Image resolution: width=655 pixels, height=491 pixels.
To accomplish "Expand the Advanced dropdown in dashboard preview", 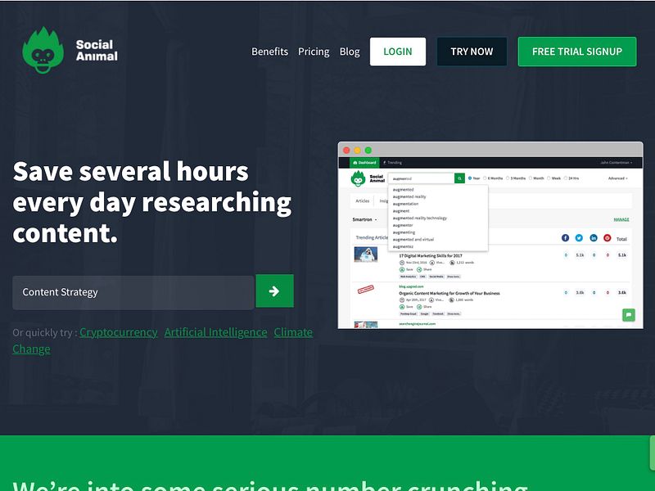I will point(618,178).
